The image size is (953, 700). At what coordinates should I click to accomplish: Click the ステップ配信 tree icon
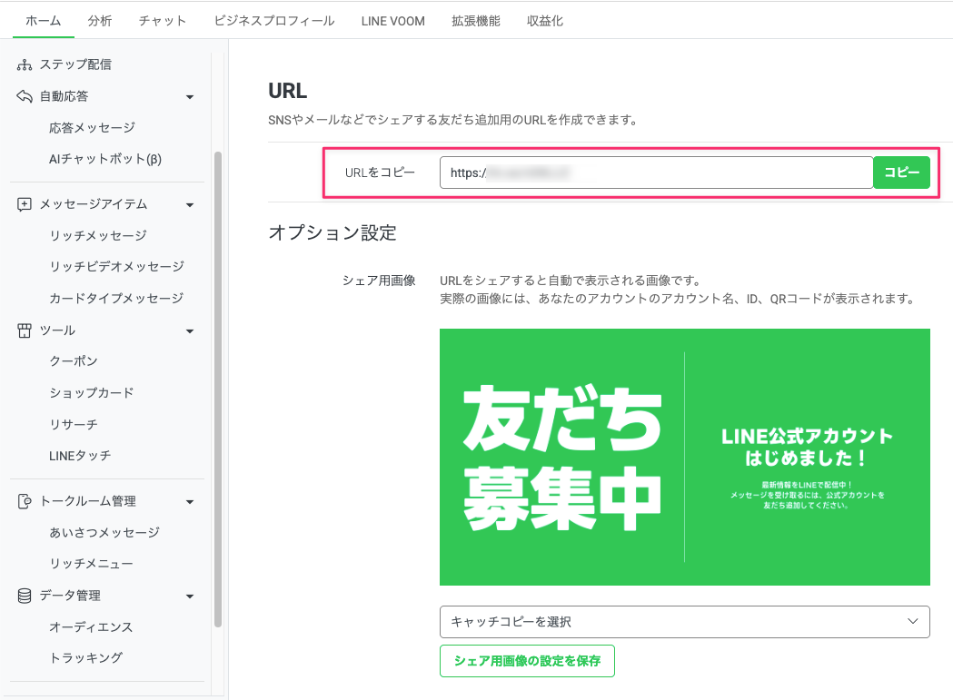(x=25, y=64)
